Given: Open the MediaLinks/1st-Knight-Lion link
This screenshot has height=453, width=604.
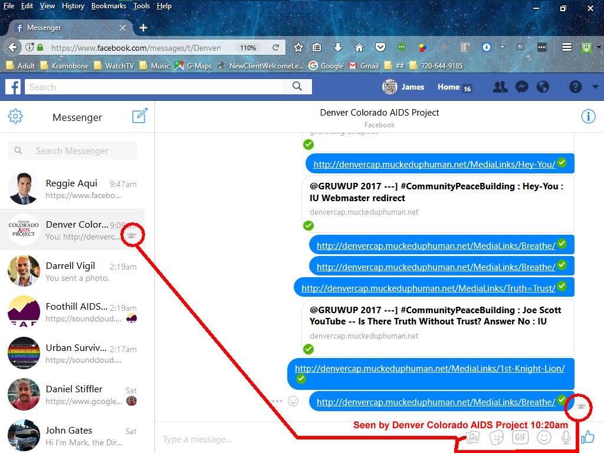Looking at the screenshot, I should pyautogui.click(x=430, y=369).
